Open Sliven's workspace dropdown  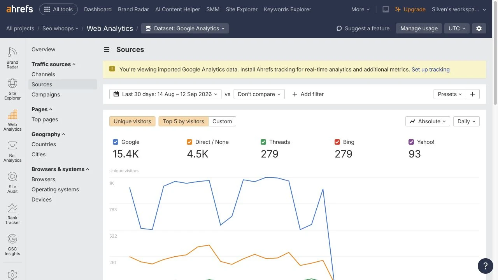(459, 9)
